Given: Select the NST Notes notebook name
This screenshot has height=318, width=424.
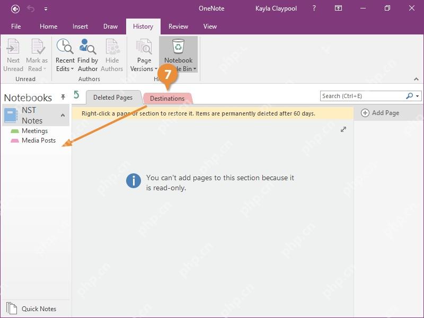Looking at the screenshot, I should [x=32, y=115].
